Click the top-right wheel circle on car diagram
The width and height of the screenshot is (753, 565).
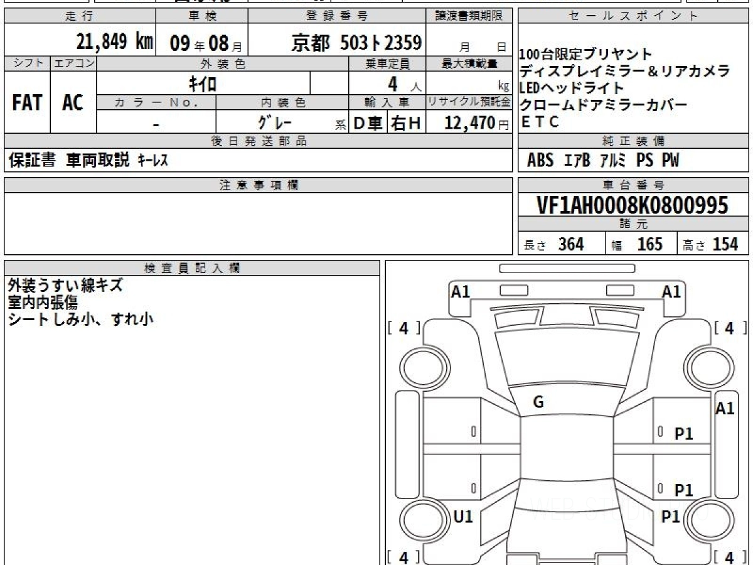[x=704, y=366]
